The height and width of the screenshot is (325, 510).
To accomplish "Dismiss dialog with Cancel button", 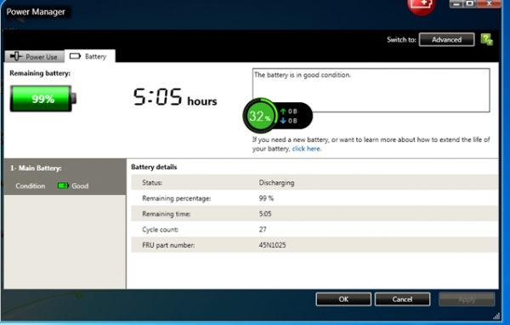I will pos(402,299).
